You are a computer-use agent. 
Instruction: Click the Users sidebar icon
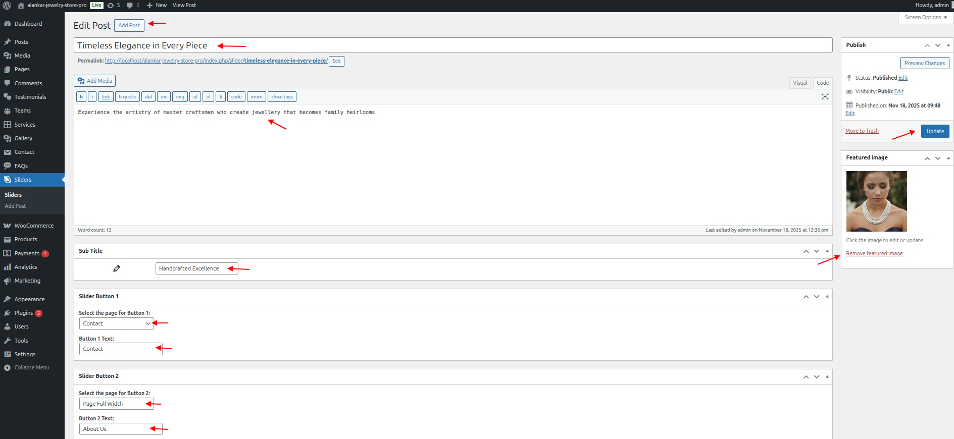(x=7, y=326)
